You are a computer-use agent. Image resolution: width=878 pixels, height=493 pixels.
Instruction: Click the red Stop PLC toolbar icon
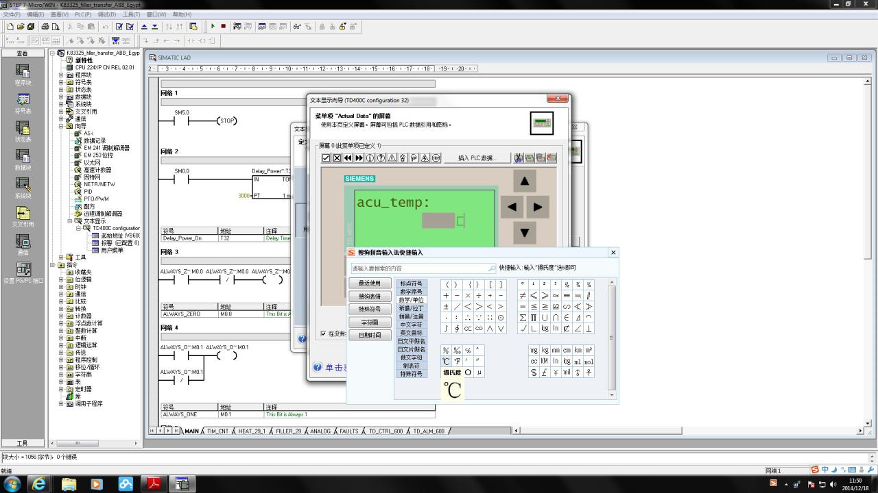tap(223, 27)
